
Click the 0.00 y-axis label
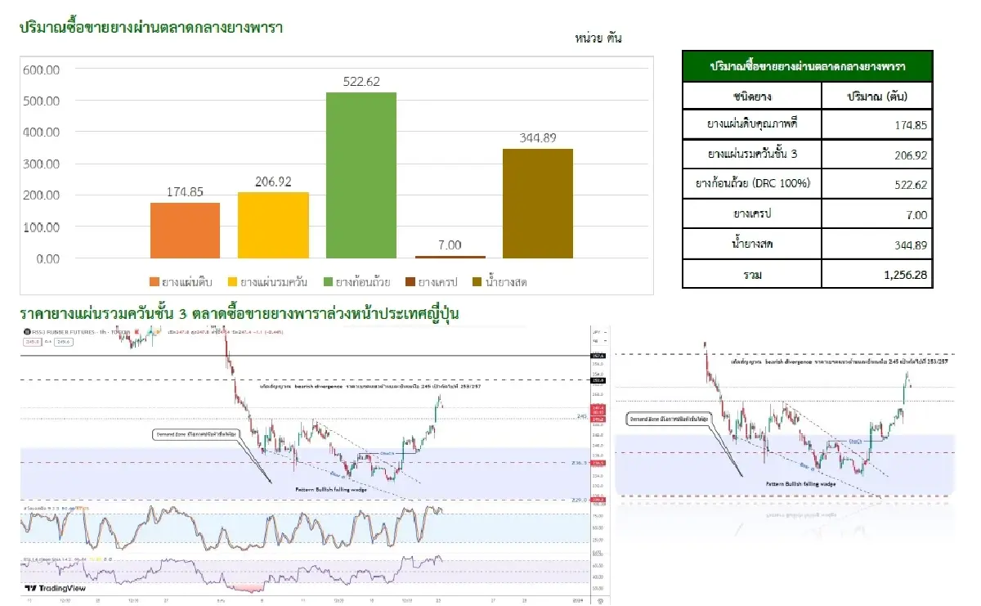pos(47,258)
